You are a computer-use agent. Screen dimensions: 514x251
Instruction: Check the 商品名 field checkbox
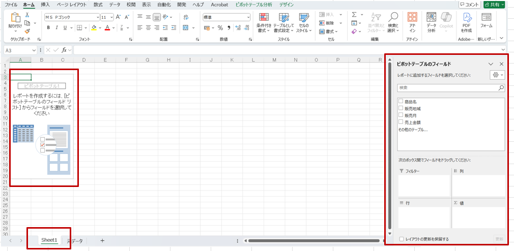[401, 102]
